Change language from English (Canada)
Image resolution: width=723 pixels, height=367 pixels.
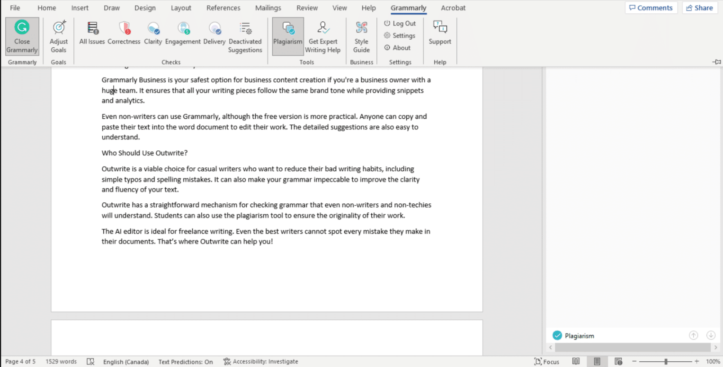tap(126, 361)
